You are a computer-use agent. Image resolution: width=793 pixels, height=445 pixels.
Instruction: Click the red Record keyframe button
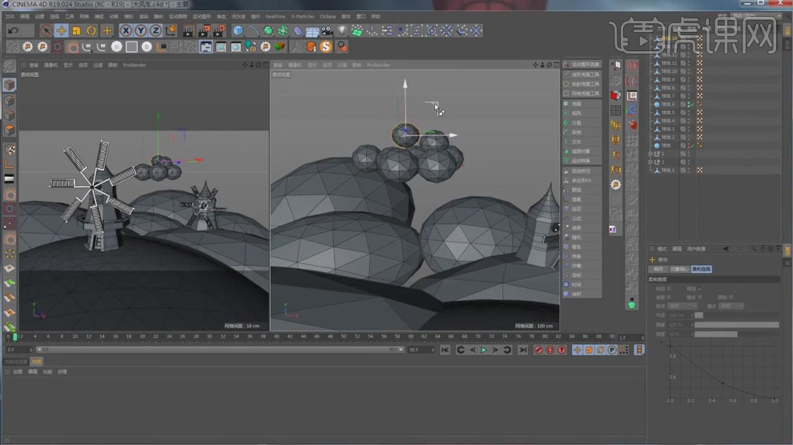pyautogui.click(x=538, y=350)
